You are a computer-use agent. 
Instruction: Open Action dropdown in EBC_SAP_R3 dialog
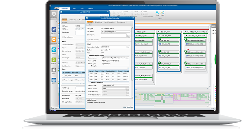pyautogui.click(x=80, y=48)
